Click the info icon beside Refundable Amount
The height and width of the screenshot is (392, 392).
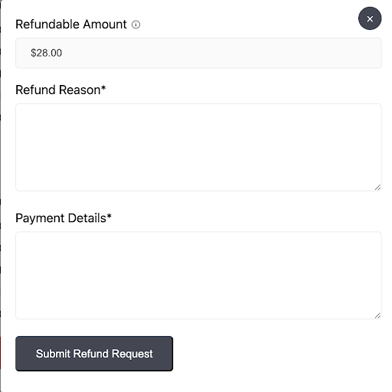(136, 24)
